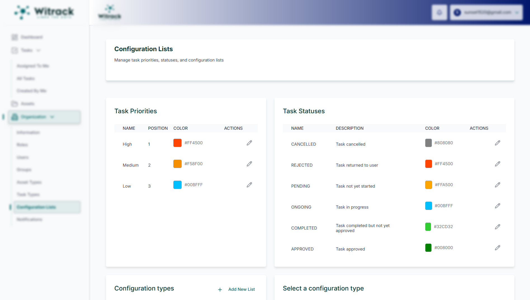The height and width of the screenshot is (300, 530).
Task: Open edit for REJECTED status
Action: click(x=497, y=164)
